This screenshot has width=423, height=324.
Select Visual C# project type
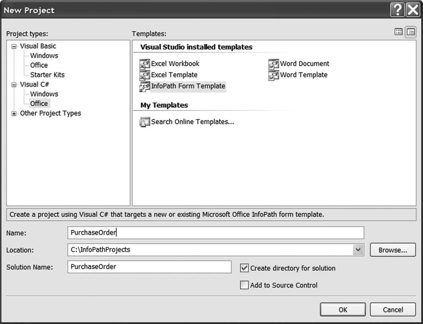[x=35, y=85]
